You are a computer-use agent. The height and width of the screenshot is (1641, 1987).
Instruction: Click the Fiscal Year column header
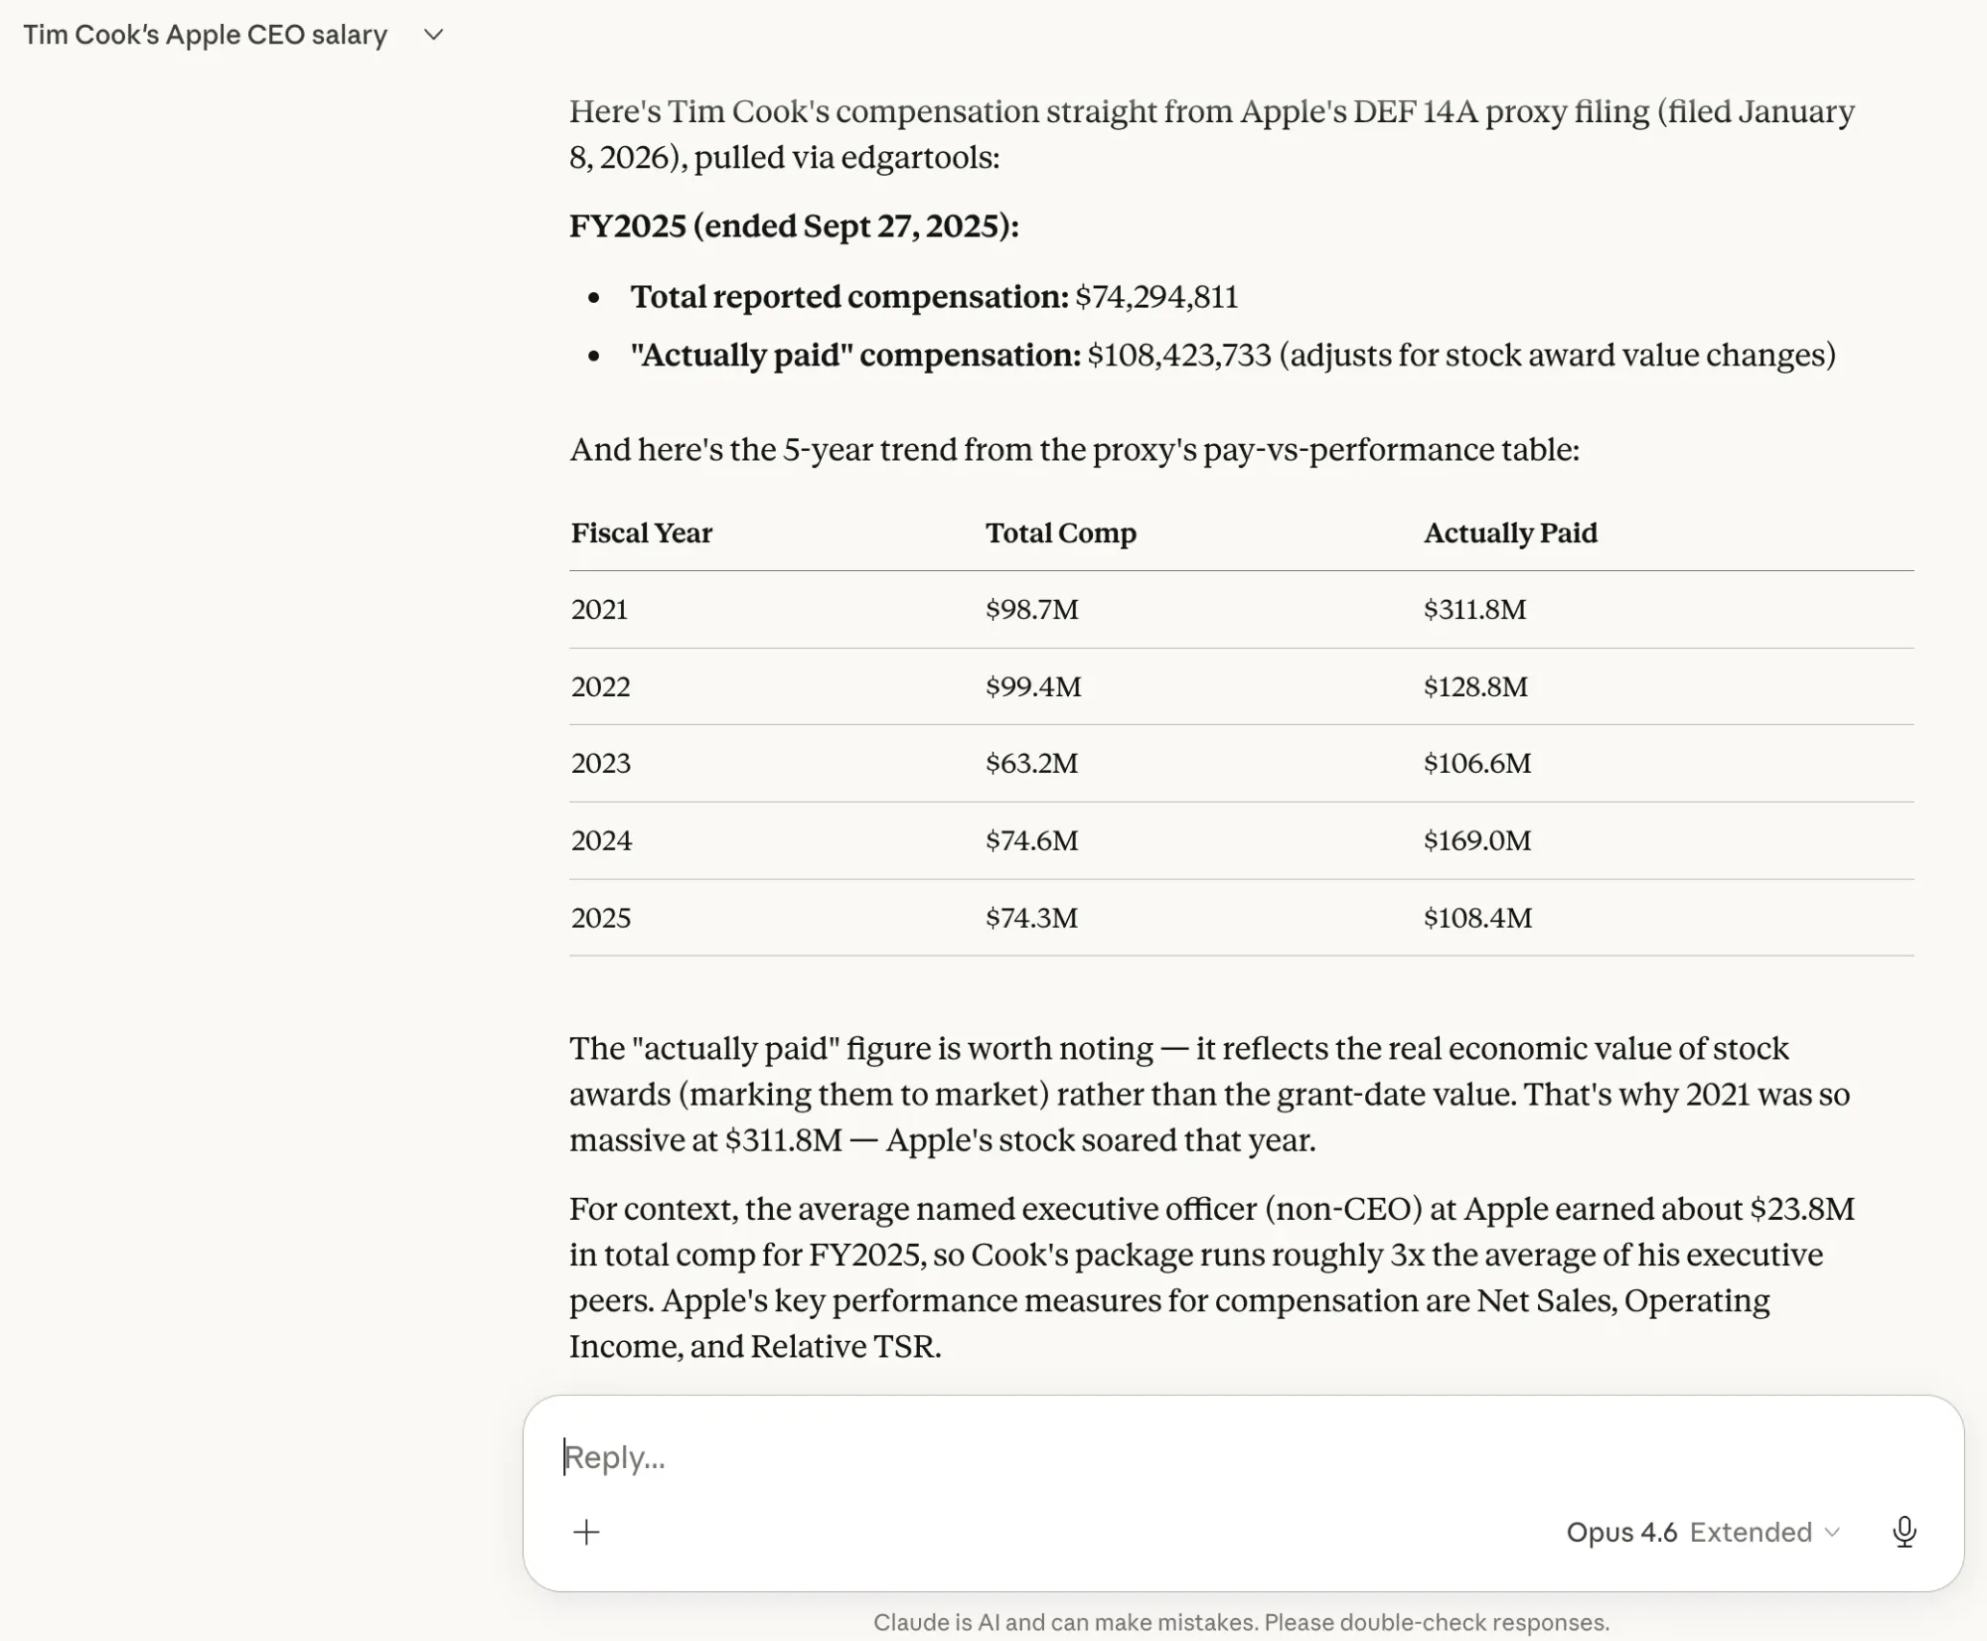click(x=642, y=533)
